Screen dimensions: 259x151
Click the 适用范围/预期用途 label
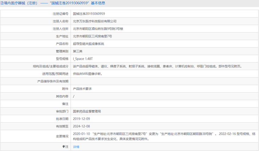(x=55, y=74)
